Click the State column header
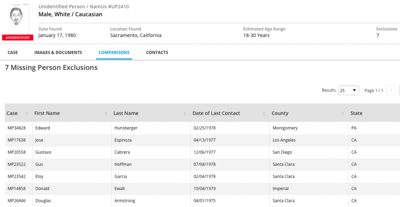The height and width of the screenshot is (207, 400). pyautogui.click(x=356, y=113)
